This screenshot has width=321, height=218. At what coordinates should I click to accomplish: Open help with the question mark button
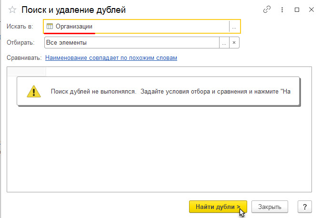304,207
